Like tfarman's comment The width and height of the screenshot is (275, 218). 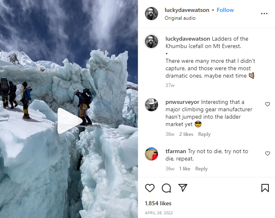pos(268,154)
